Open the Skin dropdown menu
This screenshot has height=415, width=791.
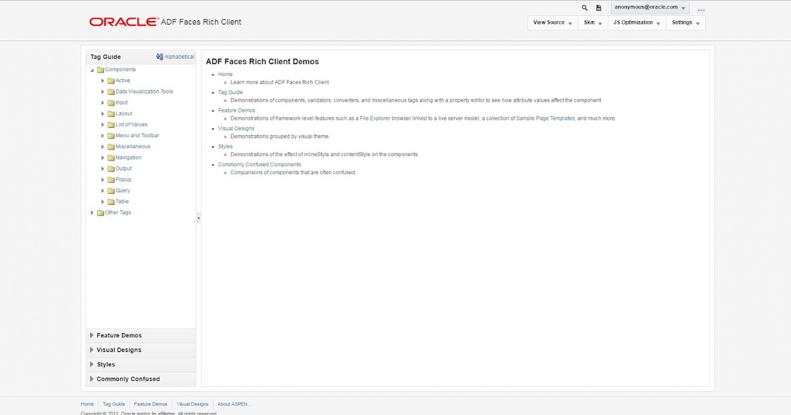(x=592, y=22)
